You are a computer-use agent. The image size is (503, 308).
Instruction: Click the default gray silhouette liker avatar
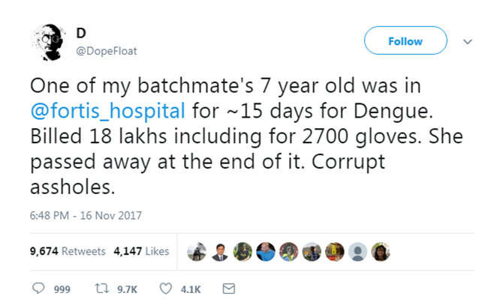click(358, 252)
